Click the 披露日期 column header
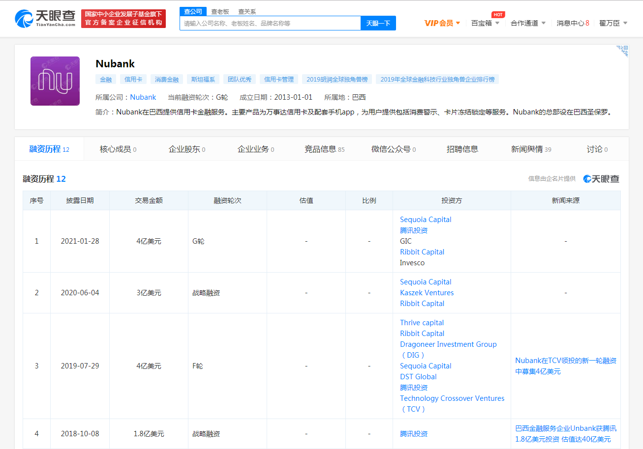 point(80,200)
